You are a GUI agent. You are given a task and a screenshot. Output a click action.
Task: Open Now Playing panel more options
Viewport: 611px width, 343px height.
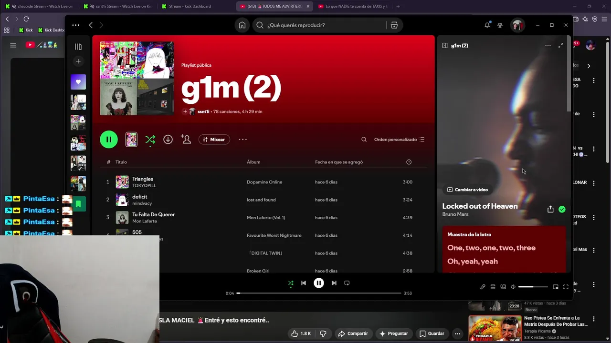(x=548, y=46)
